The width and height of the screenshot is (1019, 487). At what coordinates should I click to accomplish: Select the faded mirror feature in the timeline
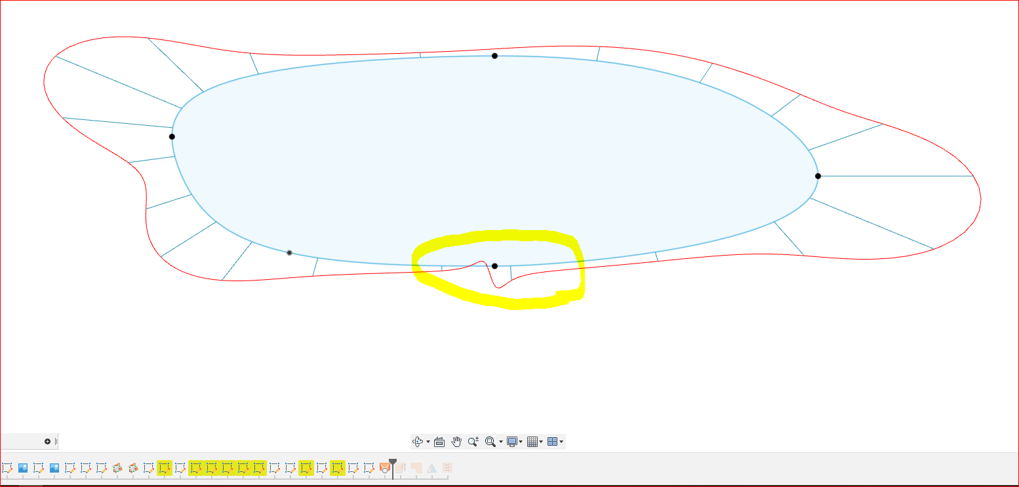[x=432, y=468]
